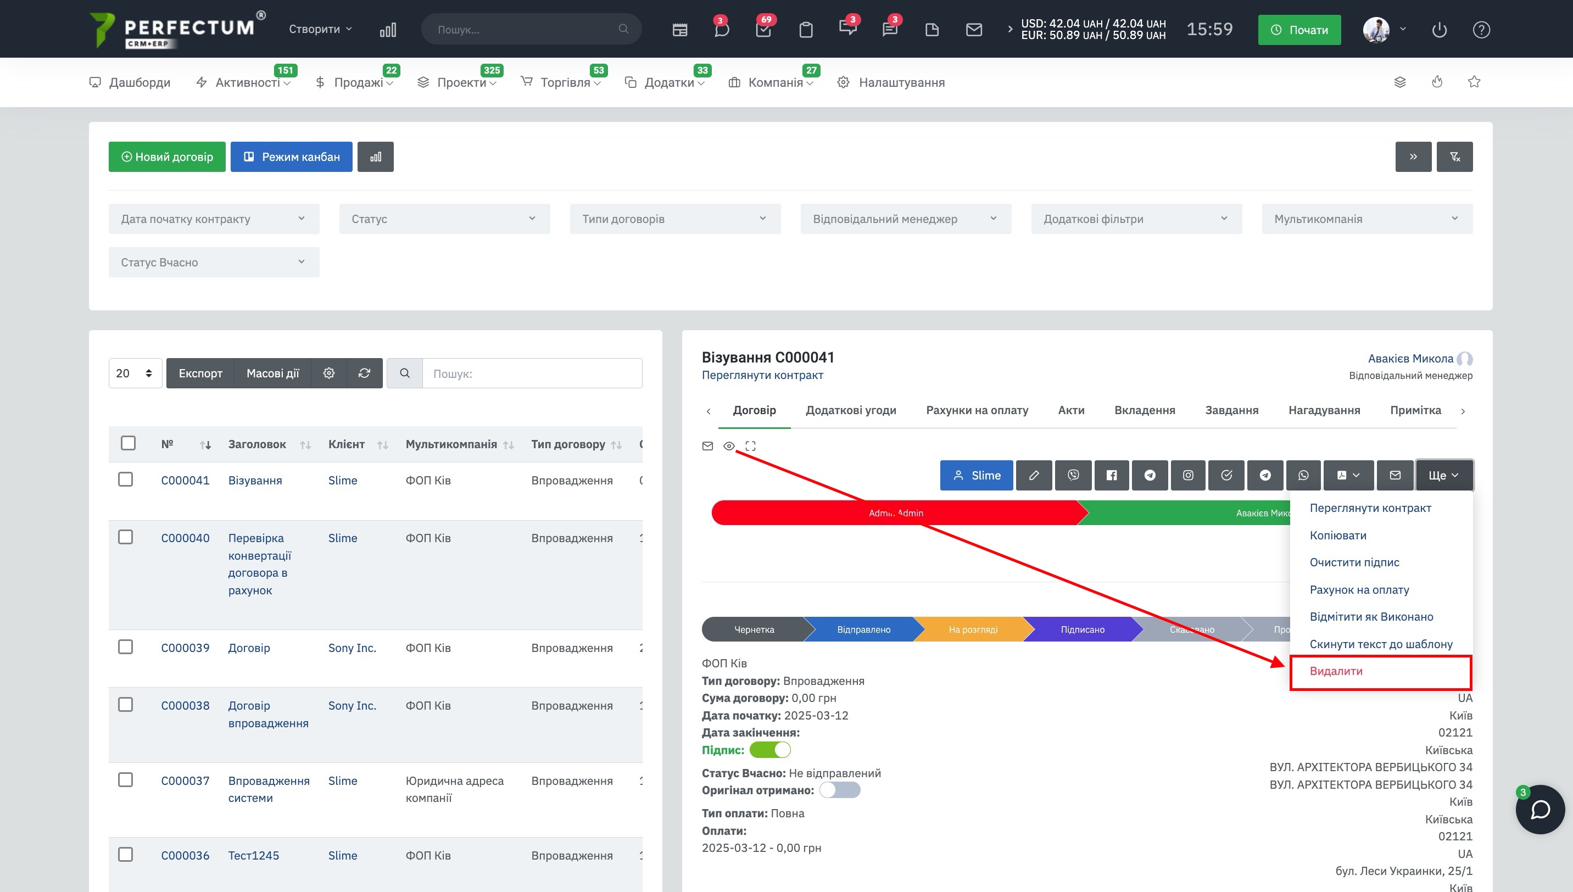Expand the Статус filter dropdown
Screen dimensions: 1573x892
(444, 219)
